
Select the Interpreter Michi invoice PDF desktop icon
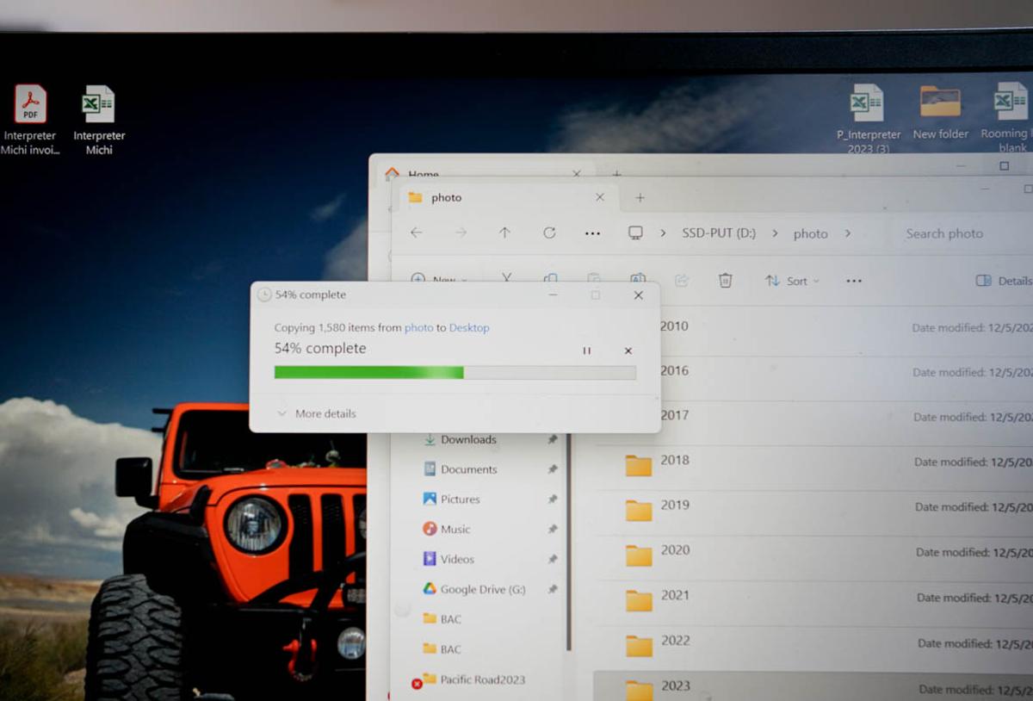coord(30,121)
